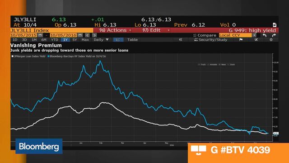Click the JPMorgan Loan Index Yield legend swatch
The width and height of the screenshot is (289, 163).
pyautogui.click(x=13, y=56)
